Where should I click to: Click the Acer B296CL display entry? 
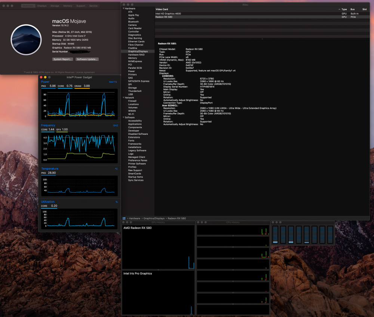pyautogui.click(x=170, y=106)
